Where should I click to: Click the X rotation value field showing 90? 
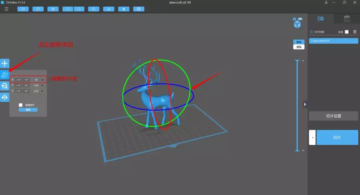(x=36, y=80)
